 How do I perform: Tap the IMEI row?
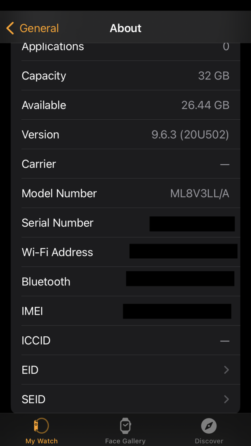[x=32, y=311]
